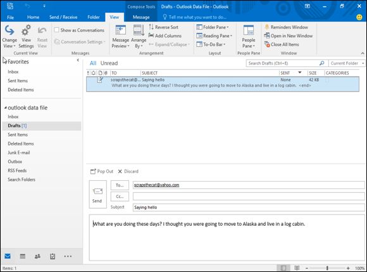The height and width of the screenshot is (272, 367).
Task: Switch to the Send / Receive tab
Action: click(x=63, y=17)
